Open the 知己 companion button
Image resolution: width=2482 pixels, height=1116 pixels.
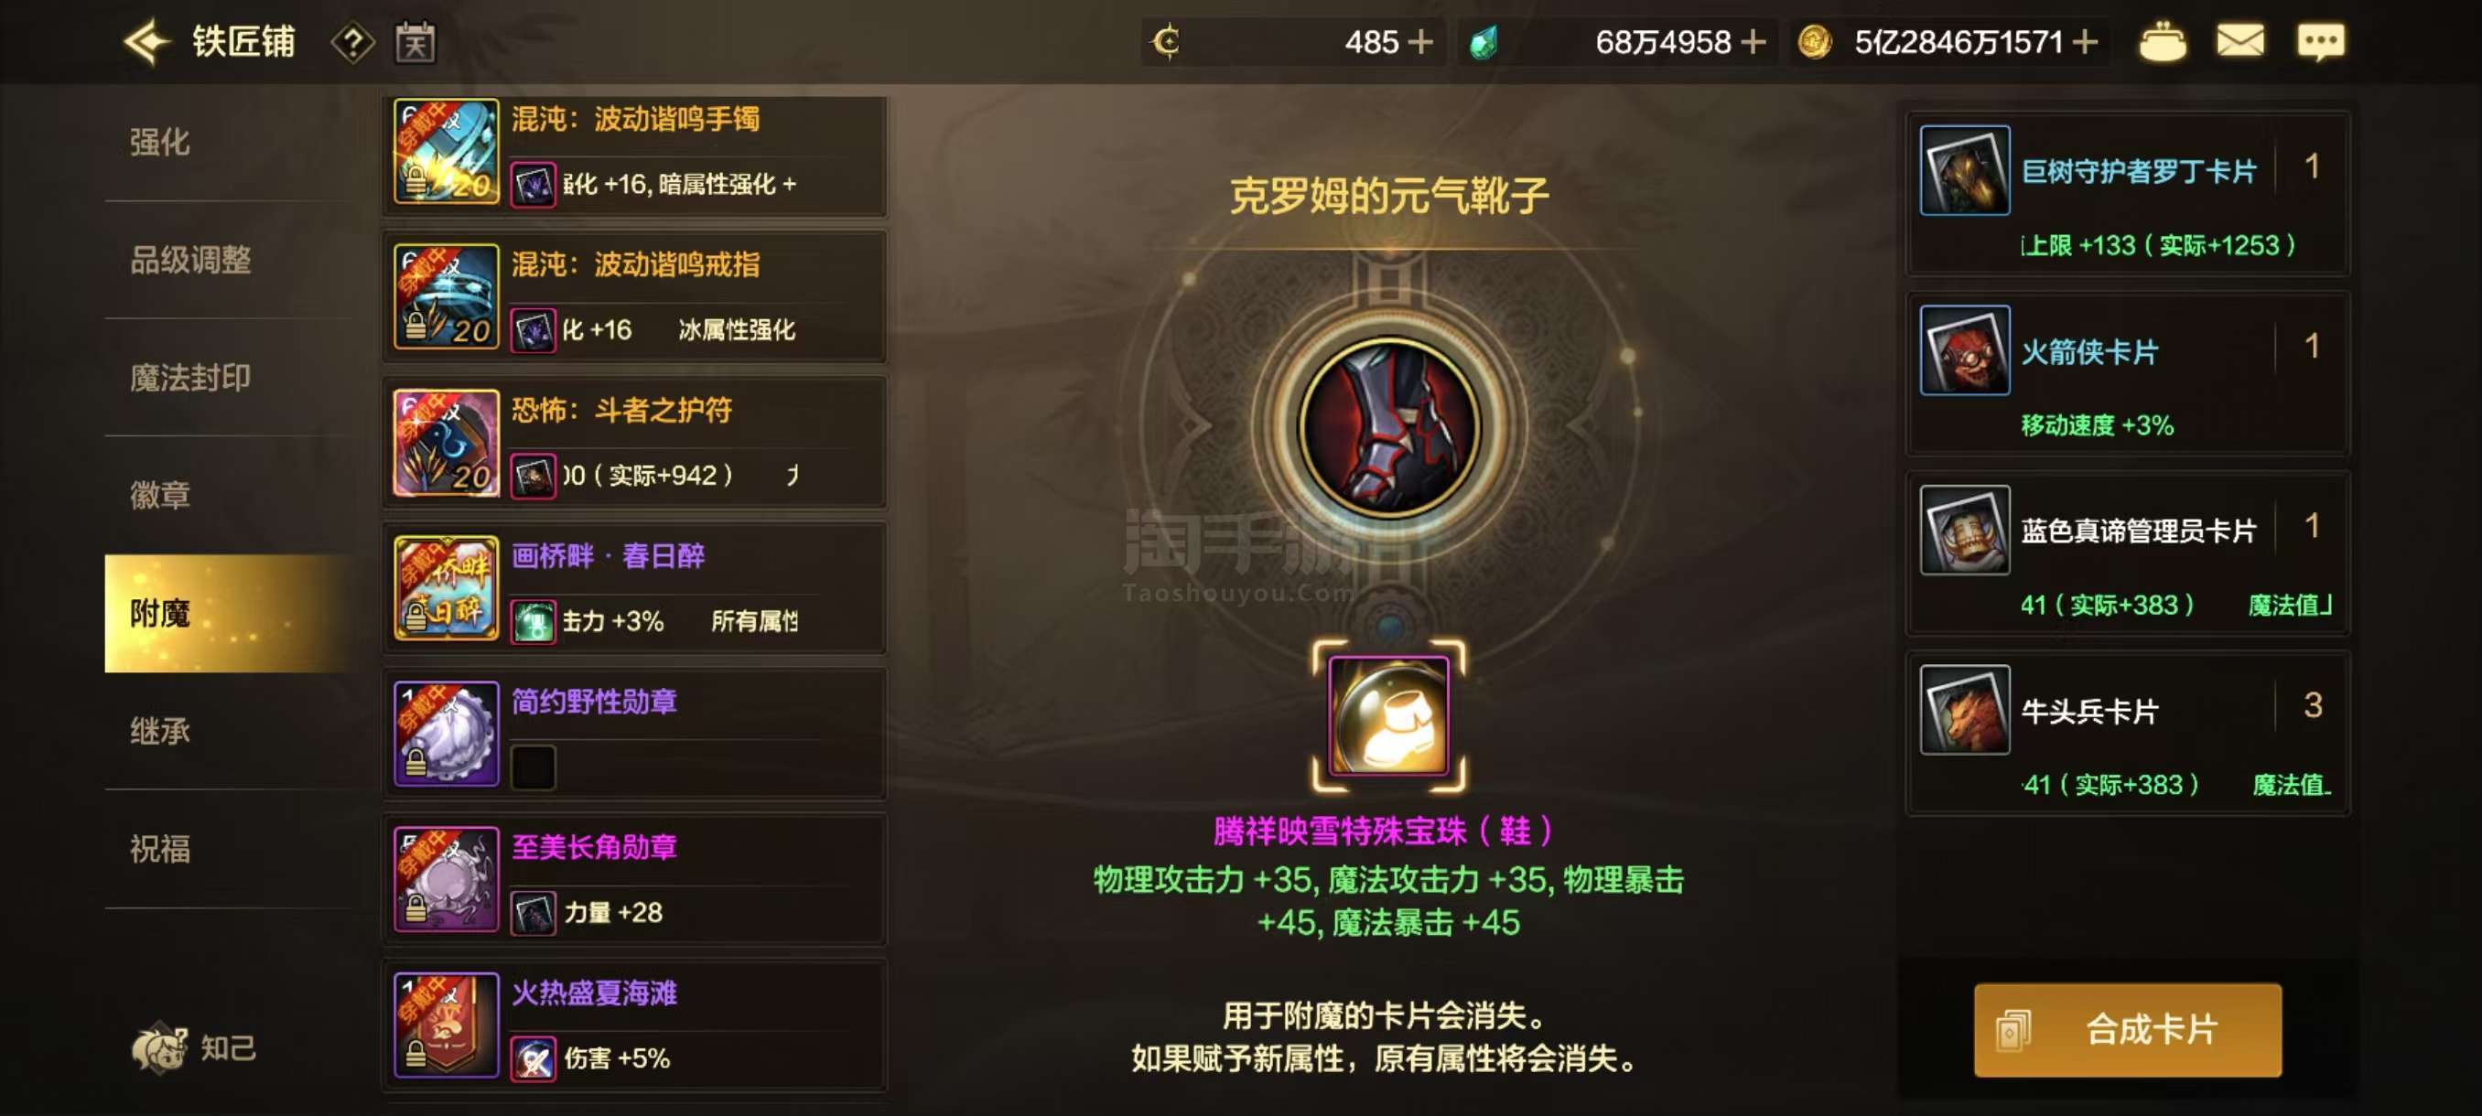(x=196, y=1047)
